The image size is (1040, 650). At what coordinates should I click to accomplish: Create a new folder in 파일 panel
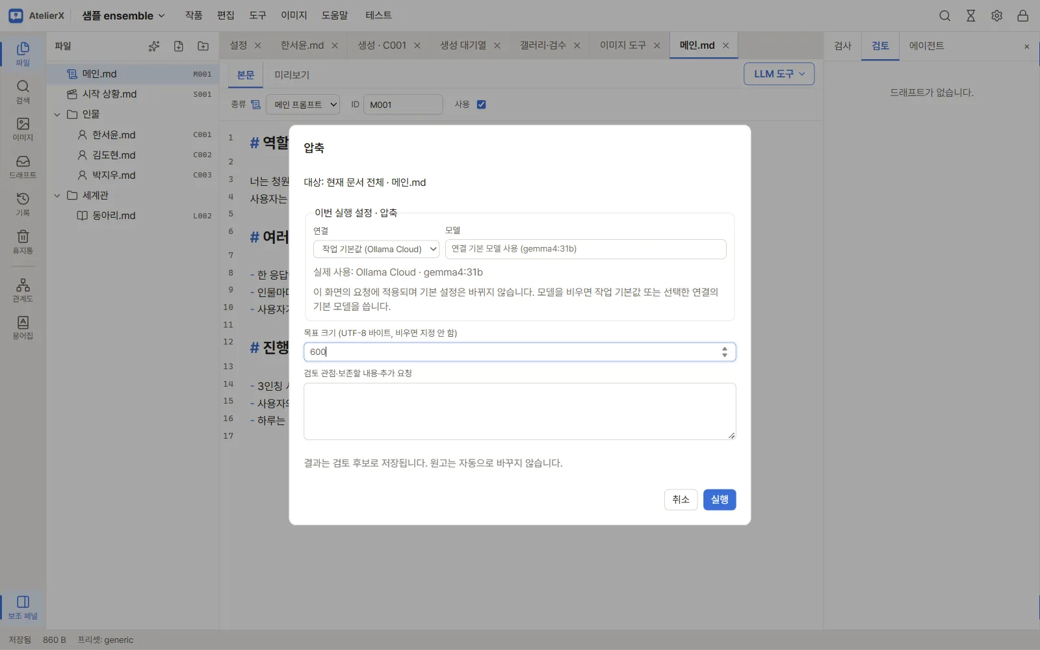(x=203, y=46)
